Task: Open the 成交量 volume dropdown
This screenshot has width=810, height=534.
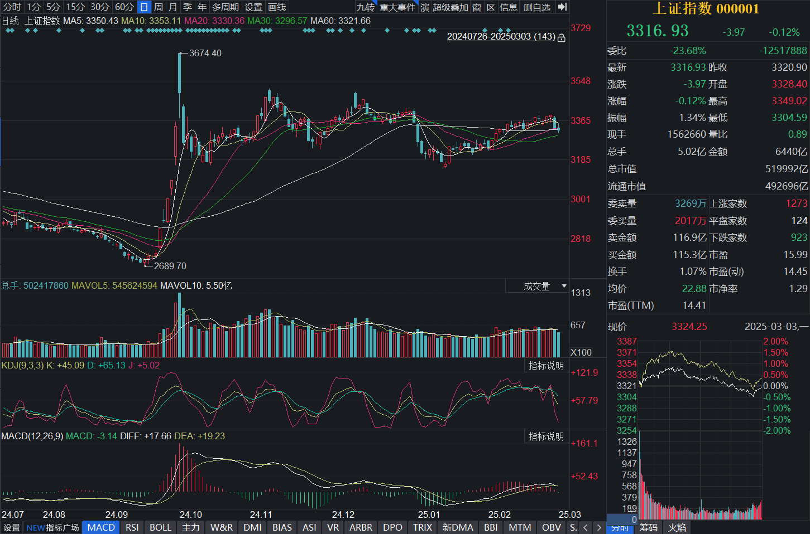Action: [537, 286]
